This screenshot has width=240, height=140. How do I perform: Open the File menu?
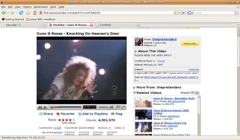click(3, 7)
